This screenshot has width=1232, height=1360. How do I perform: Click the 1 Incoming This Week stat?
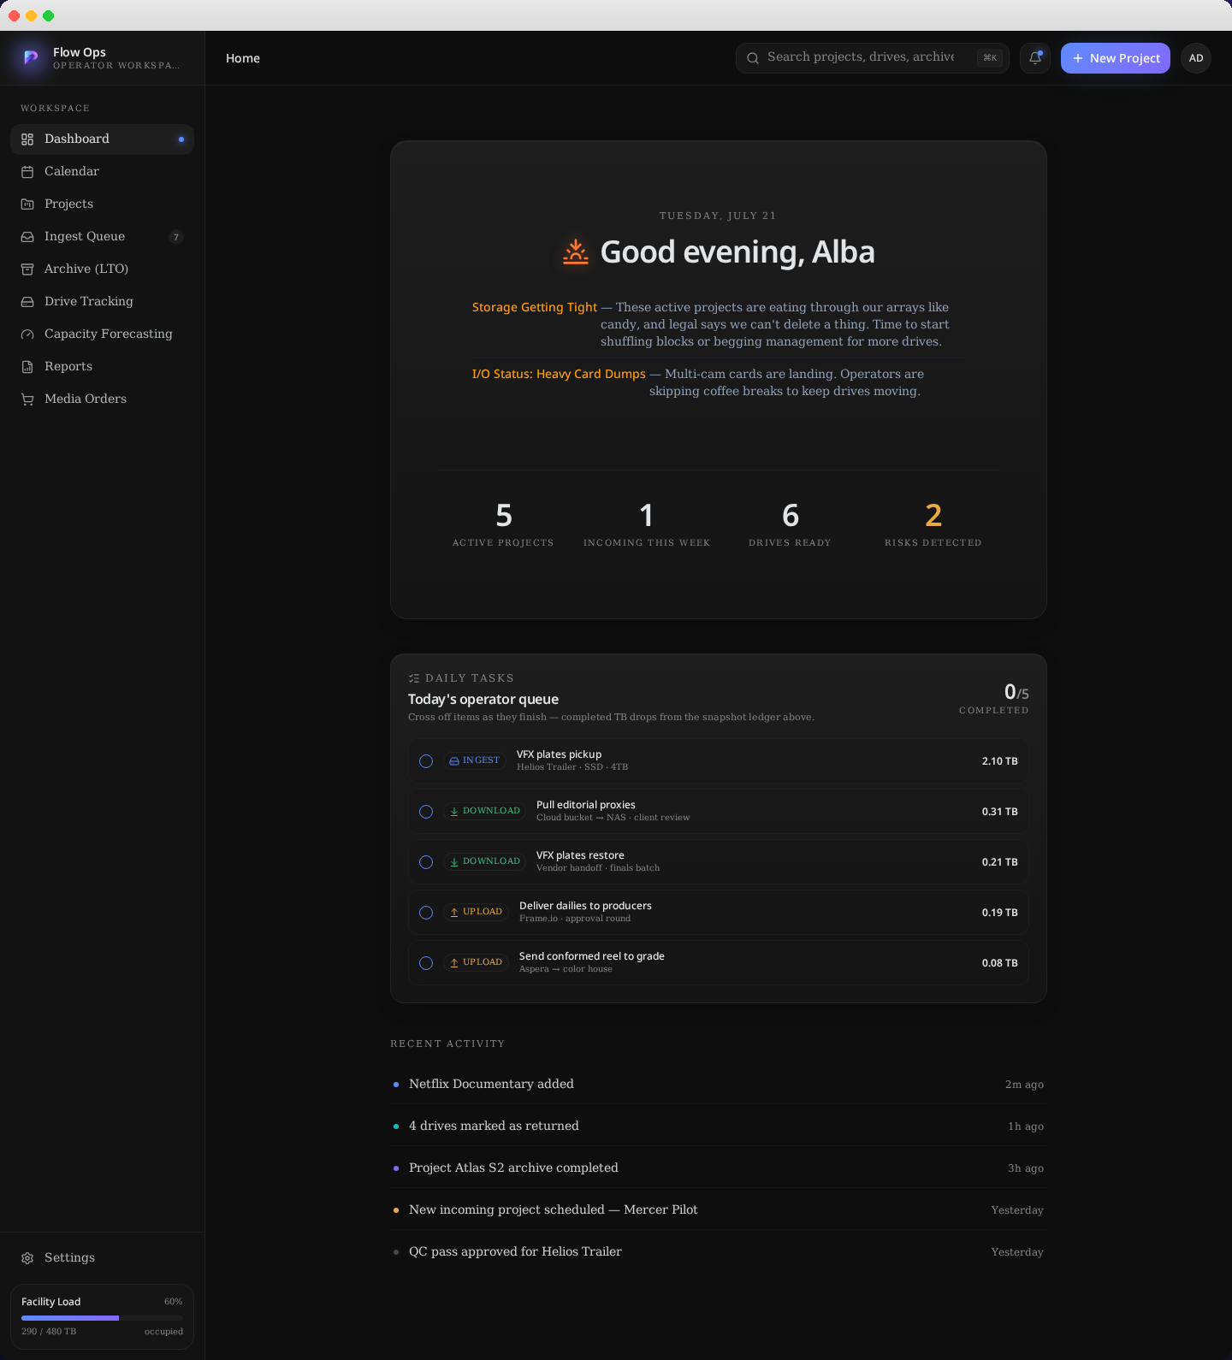tap(647, 523)
